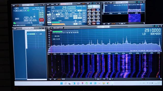Set AGC to OFF
Image resolution: width=163 pixels, height=91 pixels.
click(75, 22)
